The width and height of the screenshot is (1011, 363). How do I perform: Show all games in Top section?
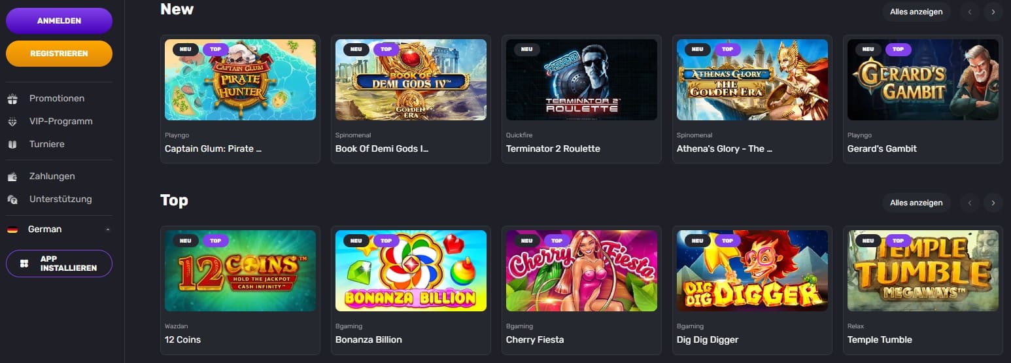[x=916, y=203]
